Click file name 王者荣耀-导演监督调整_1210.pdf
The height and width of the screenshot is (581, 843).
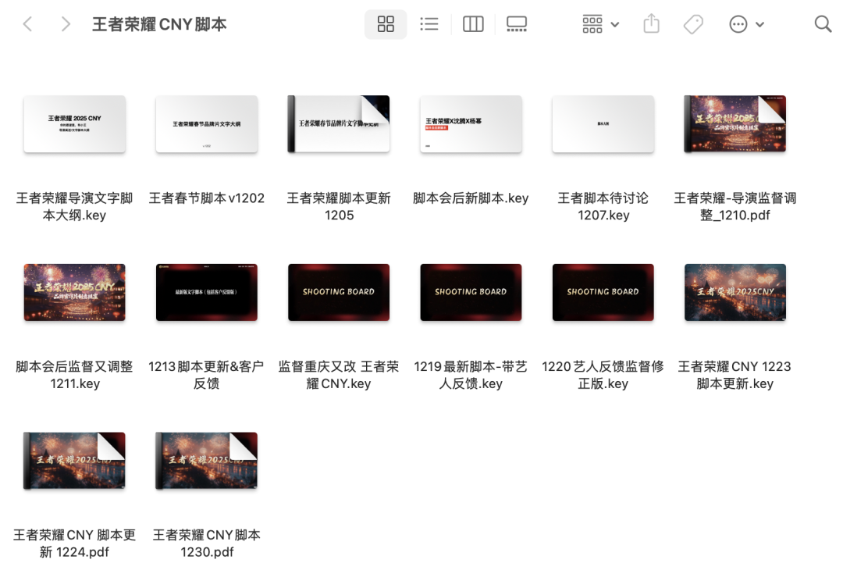735,207
